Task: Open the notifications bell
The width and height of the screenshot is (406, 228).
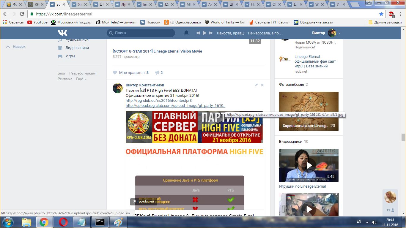Action: tap(186, 33)
